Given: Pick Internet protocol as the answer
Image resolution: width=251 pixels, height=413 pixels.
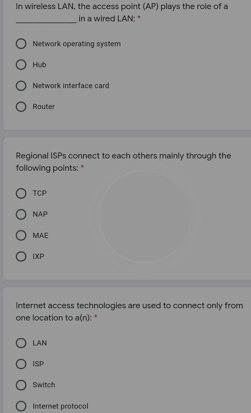Looking at the screenshot, I should click(x=21, y=406).
